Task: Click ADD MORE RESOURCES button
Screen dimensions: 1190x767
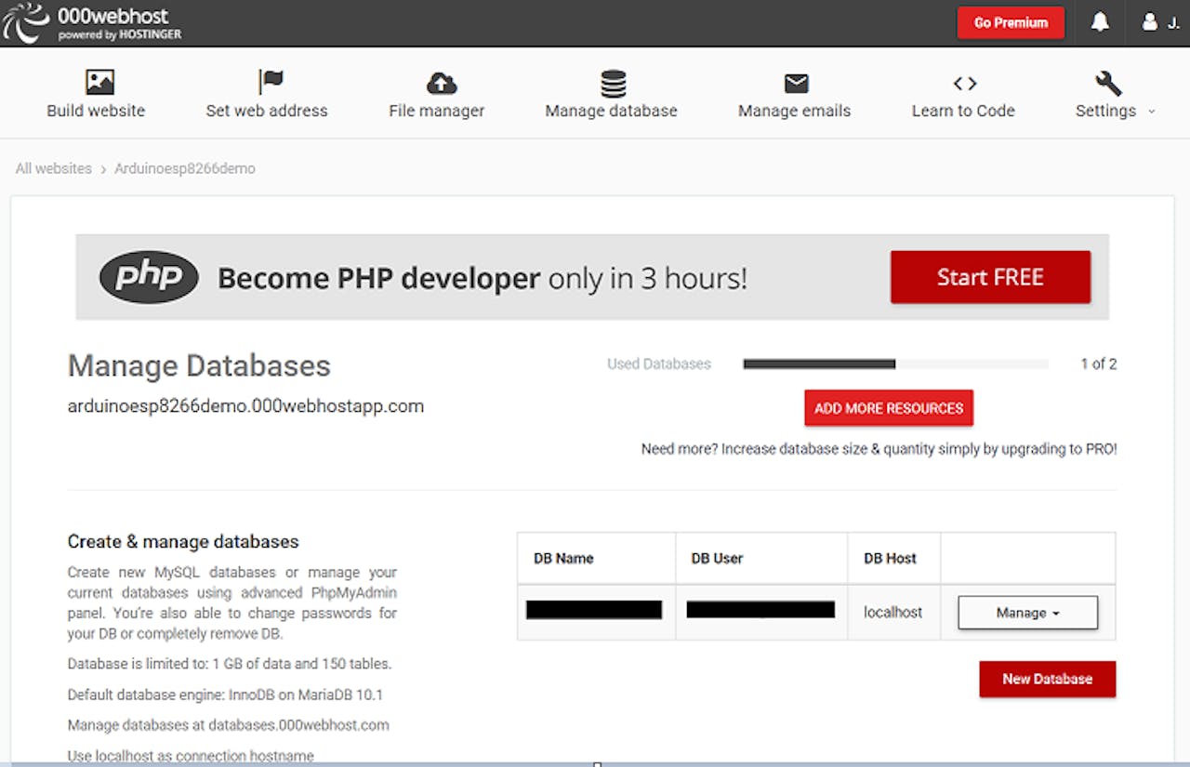Action: (888, 408)
